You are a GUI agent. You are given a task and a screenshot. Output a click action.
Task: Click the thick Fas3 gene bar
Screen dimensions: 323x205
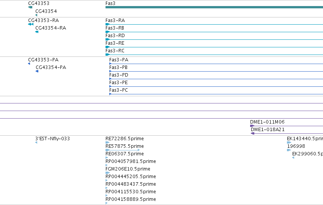(214, 7)
